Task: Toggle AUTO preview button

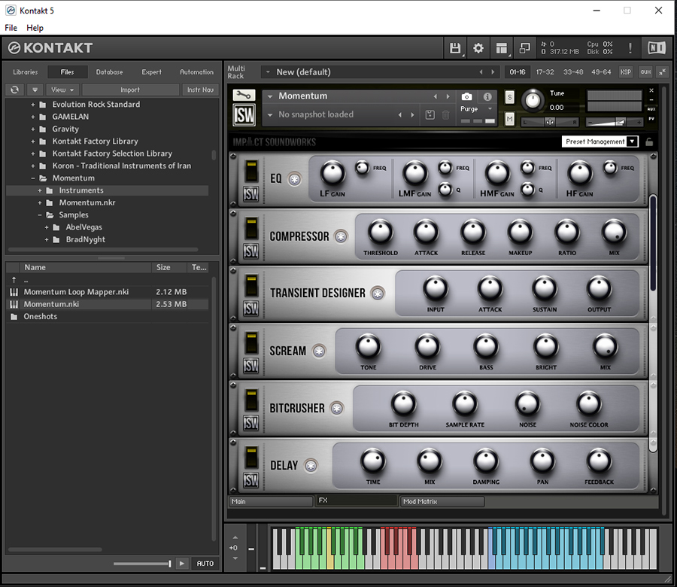Action: pyautogui.click(x=205, y=563)
